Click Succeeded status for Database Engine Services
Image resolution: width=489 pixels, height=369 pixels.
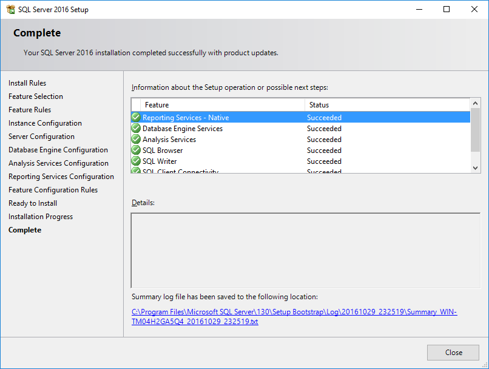(324, 129)
